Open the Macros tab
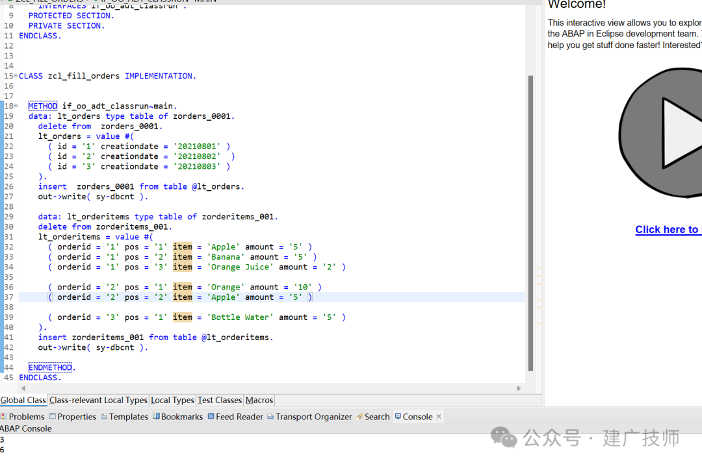 click(259, 400)
